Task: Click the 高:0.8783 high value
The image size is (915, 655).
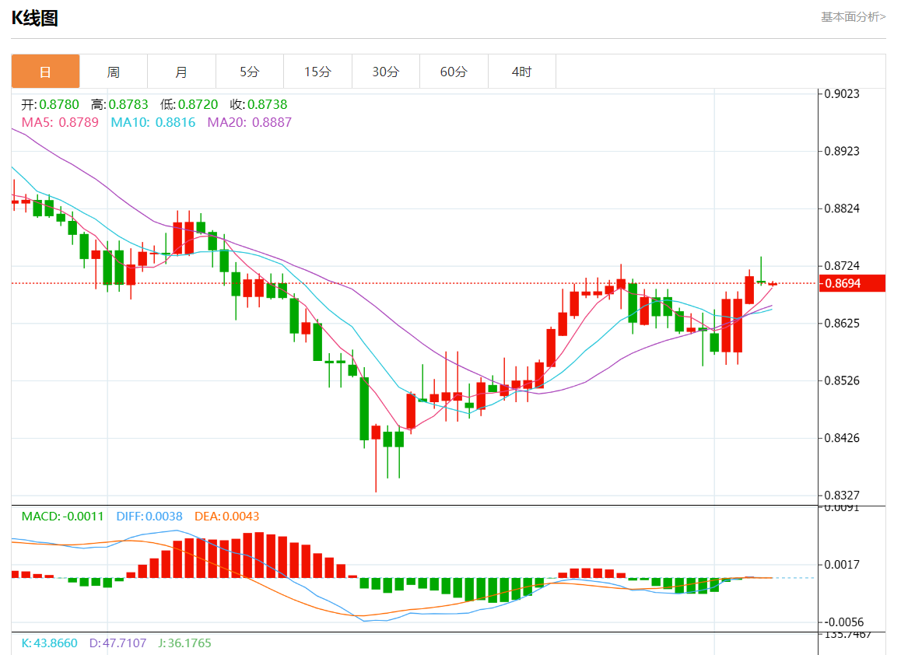Action: (120, 104)
